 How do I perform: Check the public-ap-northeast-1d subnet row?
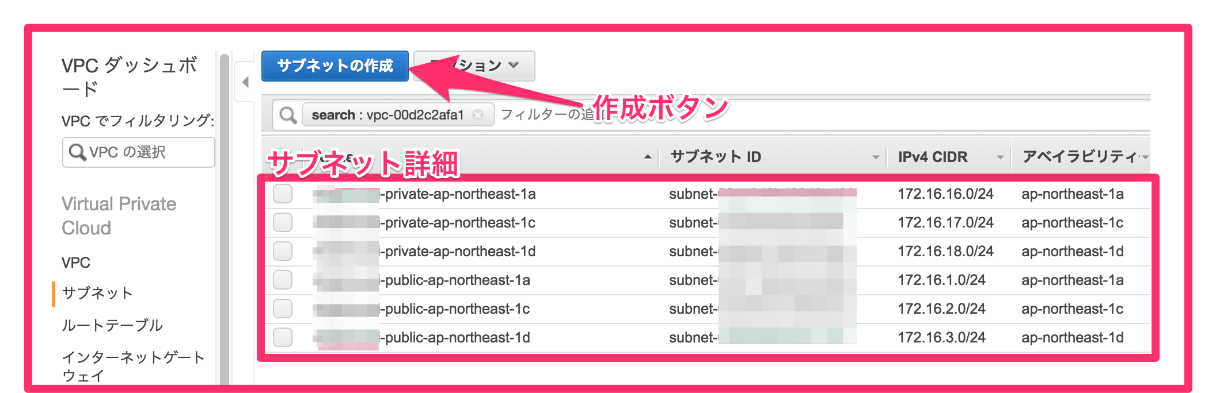[x=283, y=338]
